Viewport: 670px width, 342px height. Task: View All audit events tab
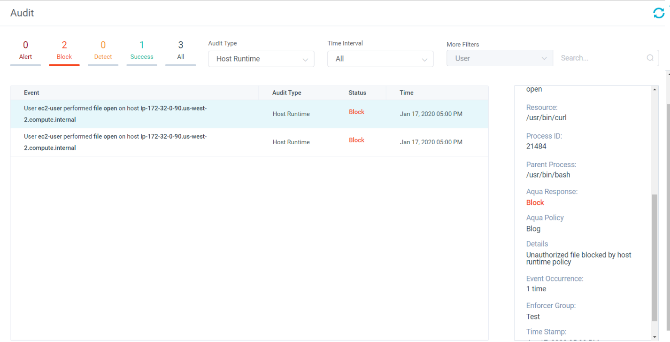point(180,51)
